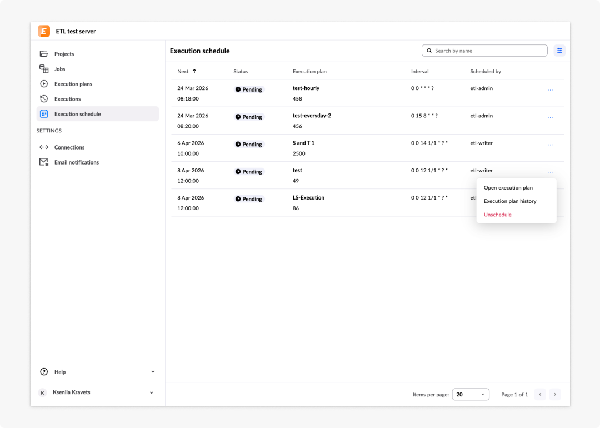Image resolution: width=600 pixels, height=428 pixels.
Task: Select Execution schedule in sidebar
Action: tap(98, 114)
